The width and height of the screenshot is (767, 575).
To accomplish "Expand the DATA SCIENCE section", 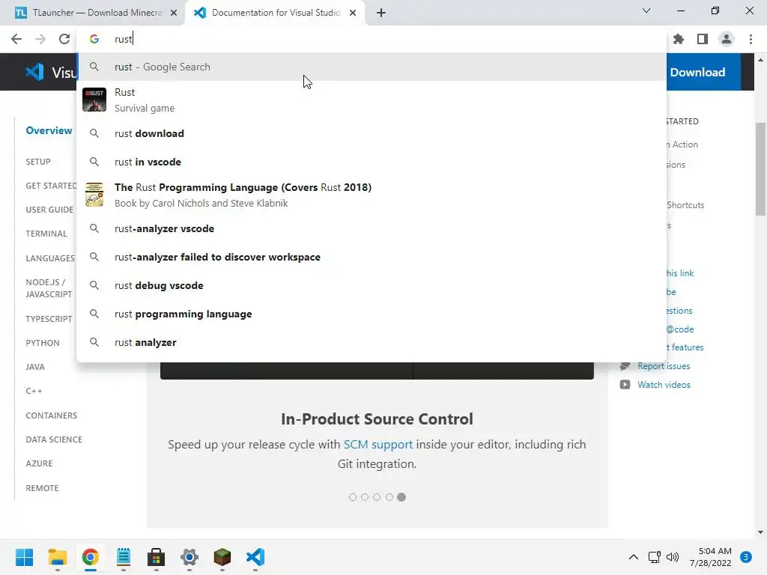I will point(54,439).
